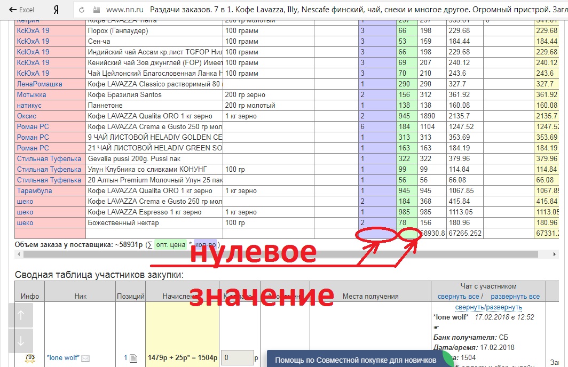Screen dimensions: 568x367
Task: Open "Помощь по Совместной покупке для новичков"
Action: [x=356, y=360]
